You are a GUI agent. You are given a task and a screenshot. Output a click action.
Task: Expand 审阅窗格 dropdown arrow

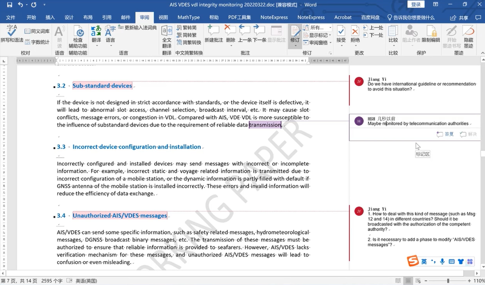click(330, 42)
